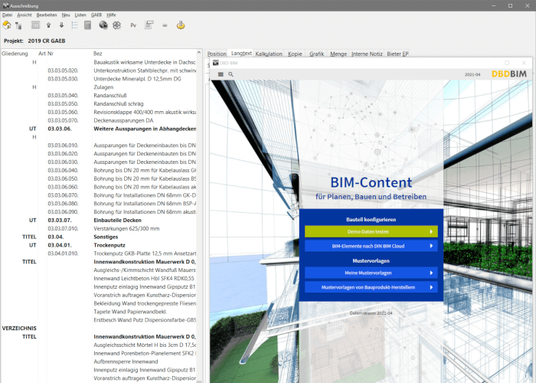Click the Art Nr column header
The height and width of the screenshot is (383, 536).
pos(46,54)
